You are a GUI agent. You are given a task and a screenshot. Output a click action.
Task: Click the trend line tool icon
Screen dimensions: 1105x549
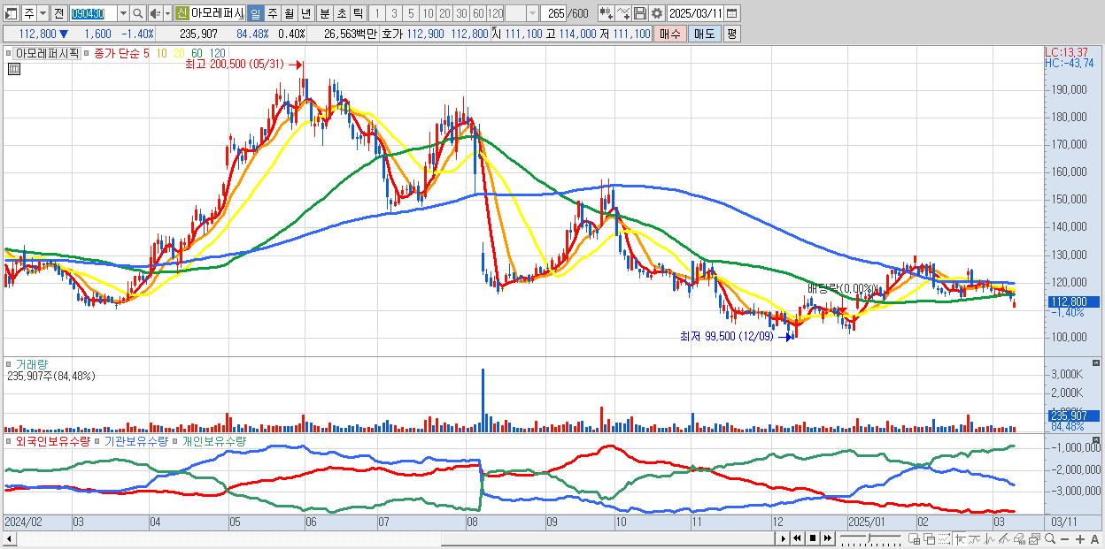point(975,539)
